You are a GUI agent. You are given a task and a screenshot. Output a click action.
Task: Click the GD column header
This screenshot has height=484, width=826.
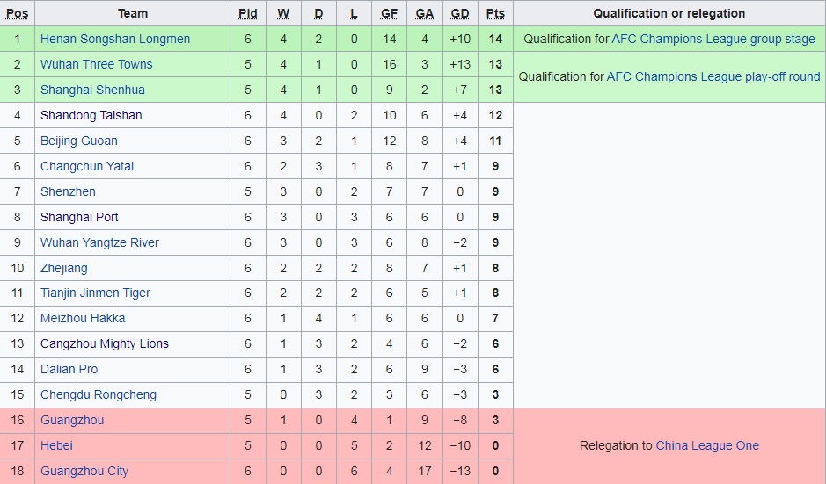point(460,13)
